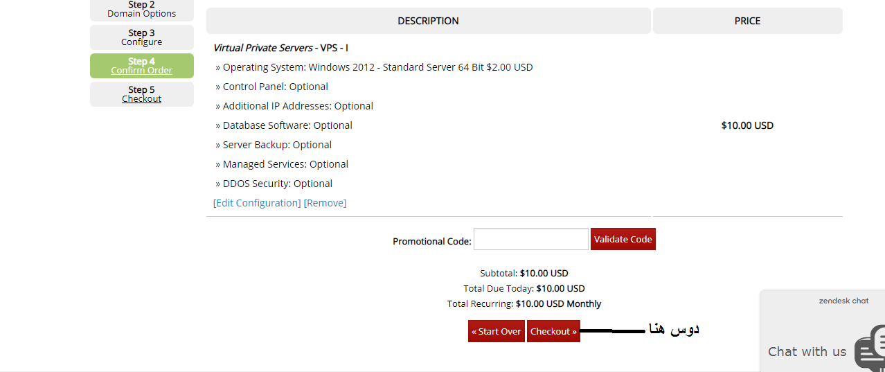Click the zendesk chat label
The height and width of the screenshot is (372, 885).
click(843, 301)
